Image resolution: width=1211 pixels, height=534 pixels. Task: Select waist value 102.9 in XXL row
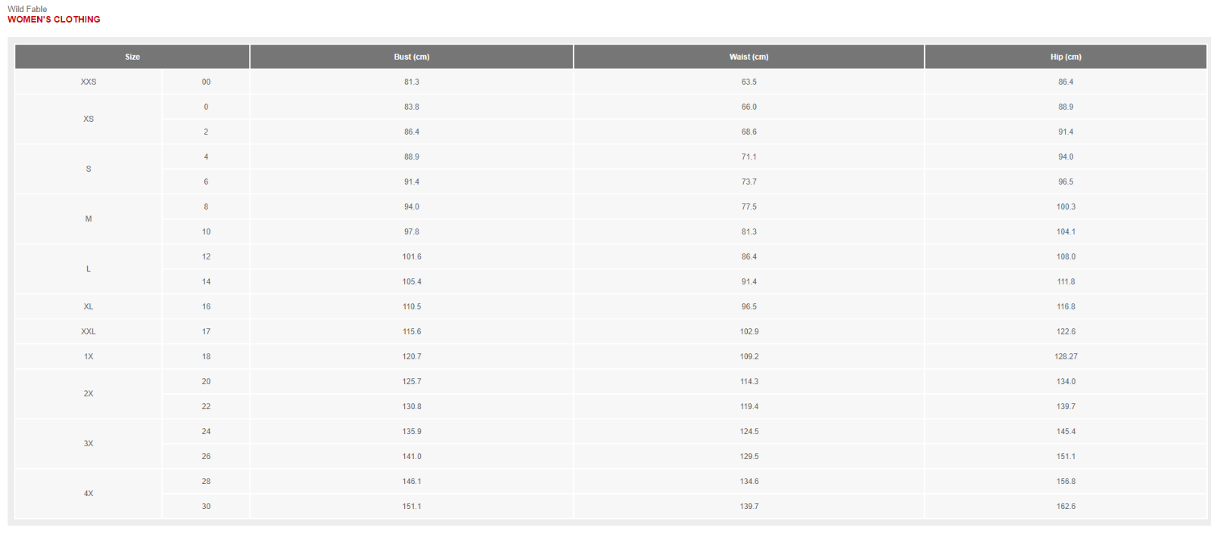coord(749,331)
